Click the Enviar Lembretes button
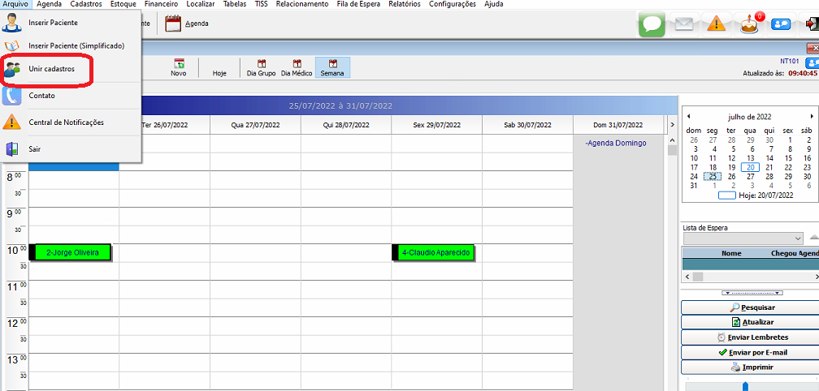This screenshot has height=391, width=819. pos(748,337)
